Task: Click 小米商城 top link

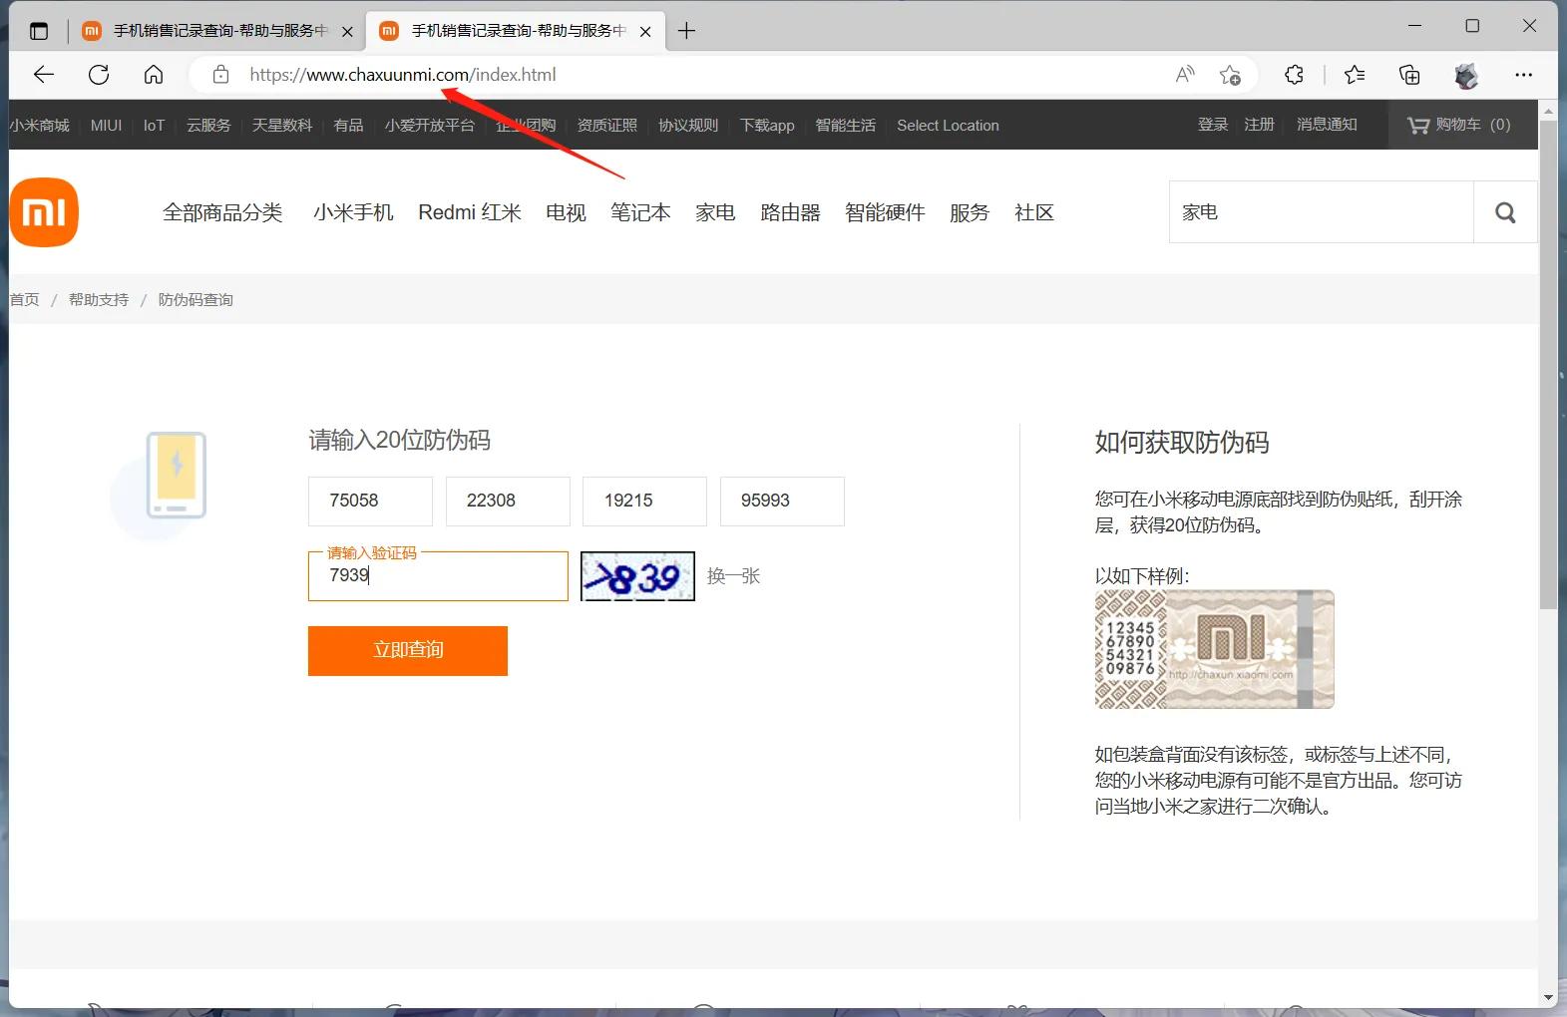Action: 40,126
